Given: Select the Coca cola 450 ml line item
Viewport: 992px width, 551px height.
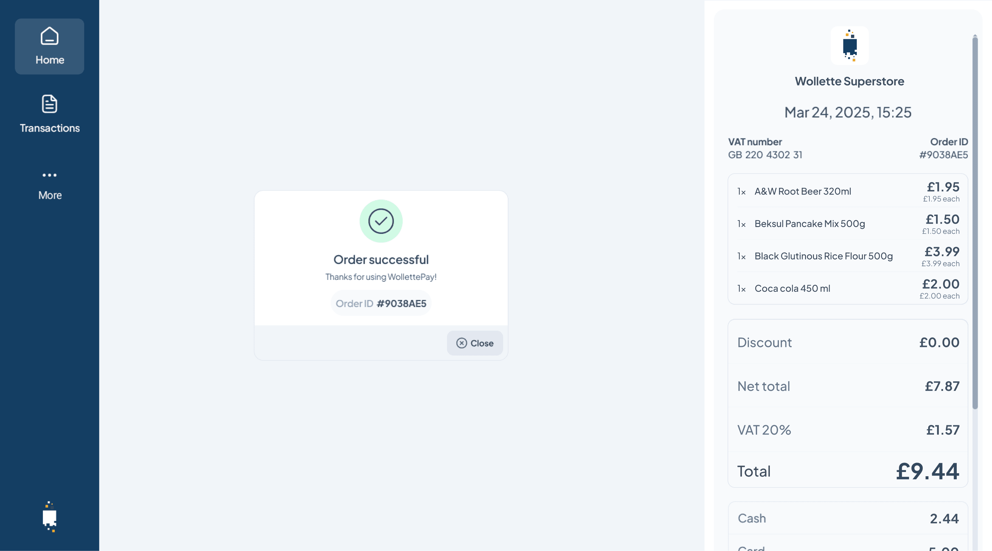Looking at the screenshot, I should 848,288.
